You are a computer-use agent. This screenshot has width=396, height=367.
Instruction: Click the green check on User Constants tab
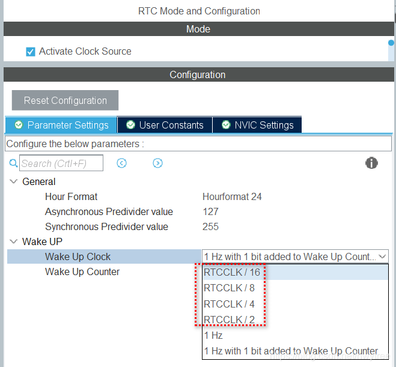130,125
